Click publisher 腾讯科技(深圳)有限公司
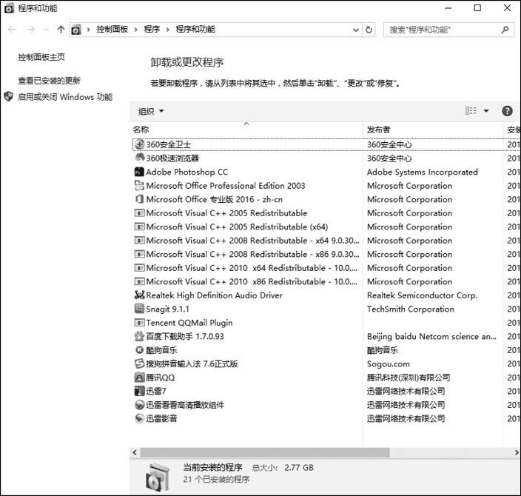This screenshot has height=496, width=521. pyautogui.click(x=409, y=378)
